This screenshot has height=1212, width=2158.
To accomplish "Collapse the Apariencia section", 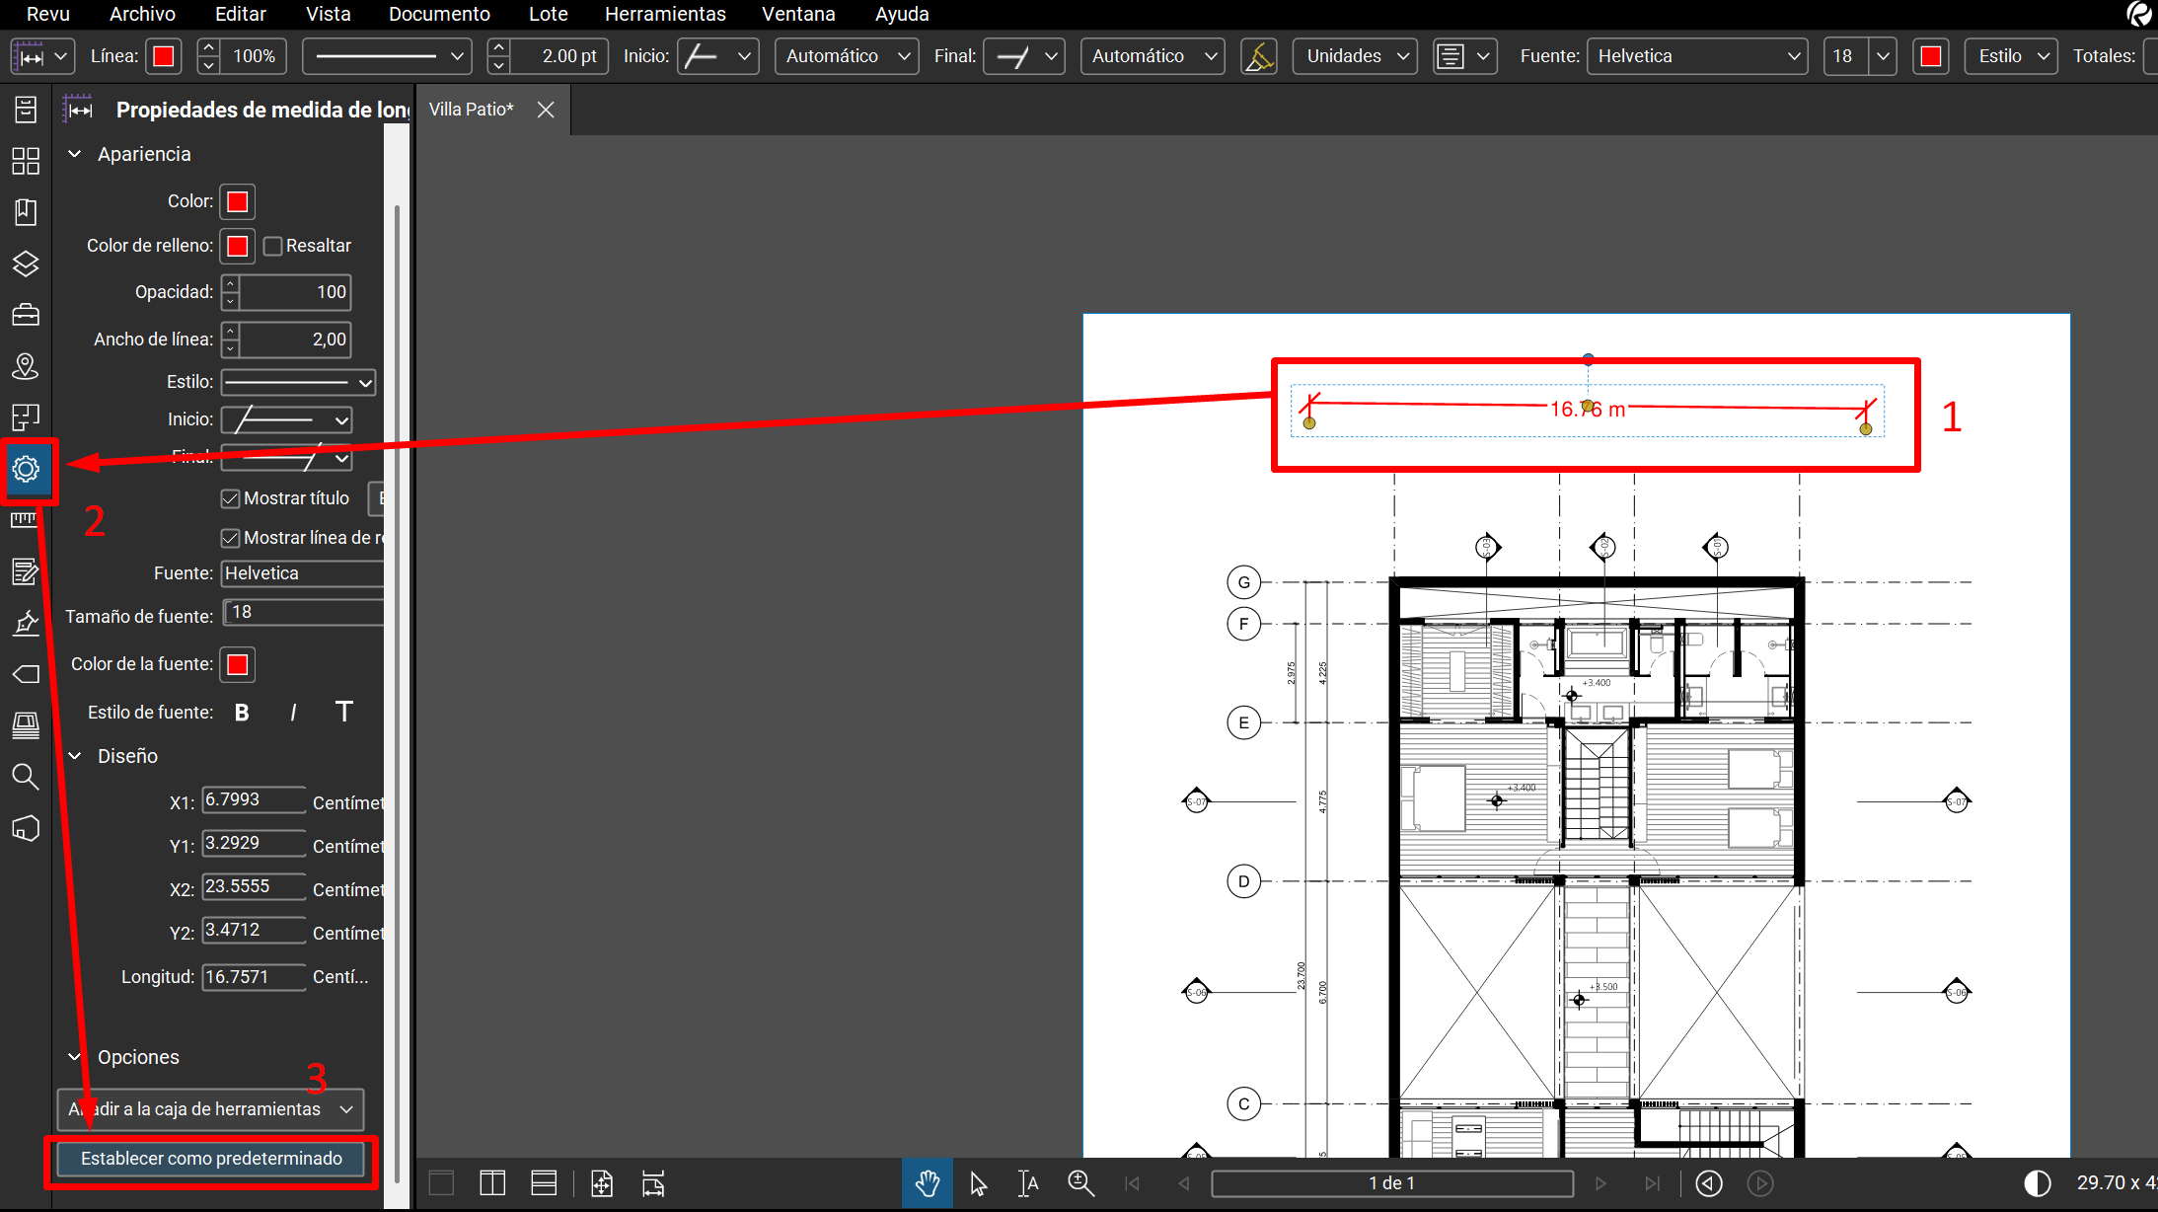I will (75, 154).
